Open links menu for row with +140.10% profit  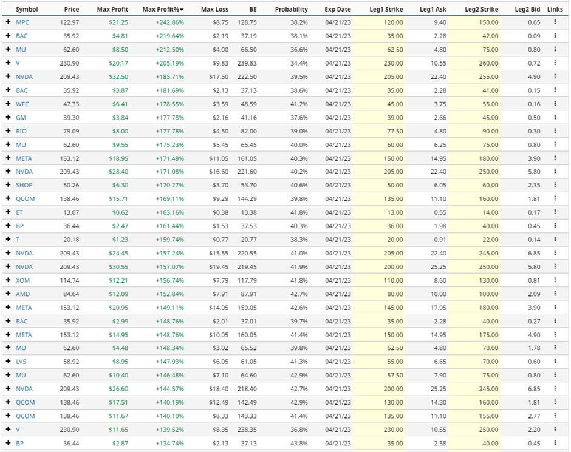555,416
